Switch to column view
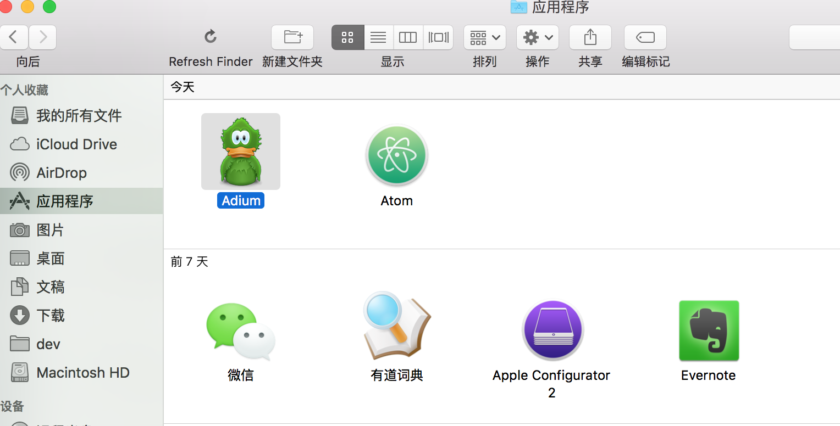This screenshot has width=840, height=426. [408, 37]
